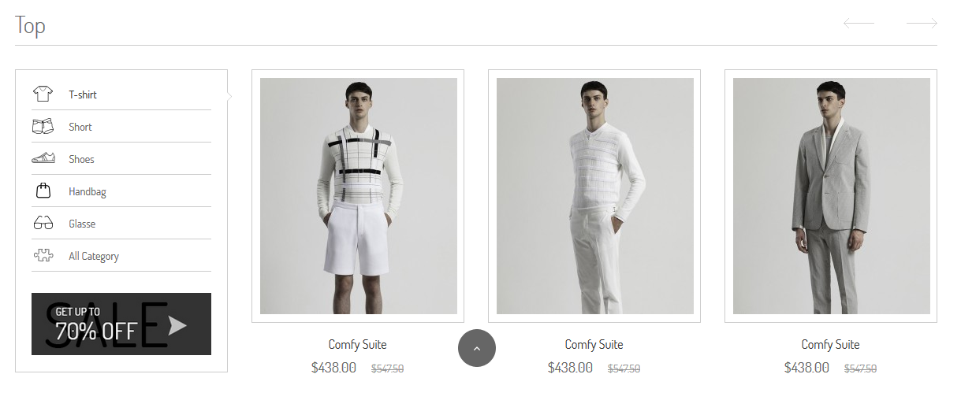Screen dimensions: 961x400
Task: Open first Comfy Suite product title
Action: (x=358, y=344)
